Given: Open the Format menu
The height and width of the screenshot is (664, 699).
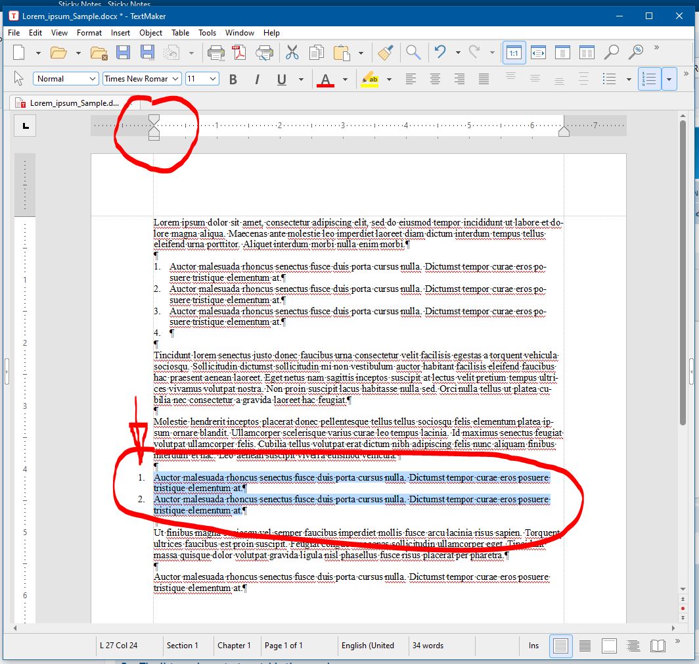Looking at the screenshot, I should click(89, 33).
